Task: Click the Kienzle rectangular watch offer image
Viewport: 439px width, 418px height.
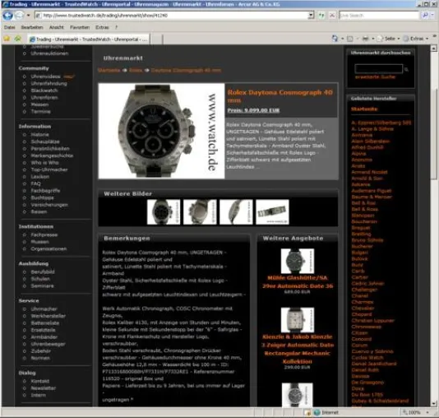Action: (298, 320)
